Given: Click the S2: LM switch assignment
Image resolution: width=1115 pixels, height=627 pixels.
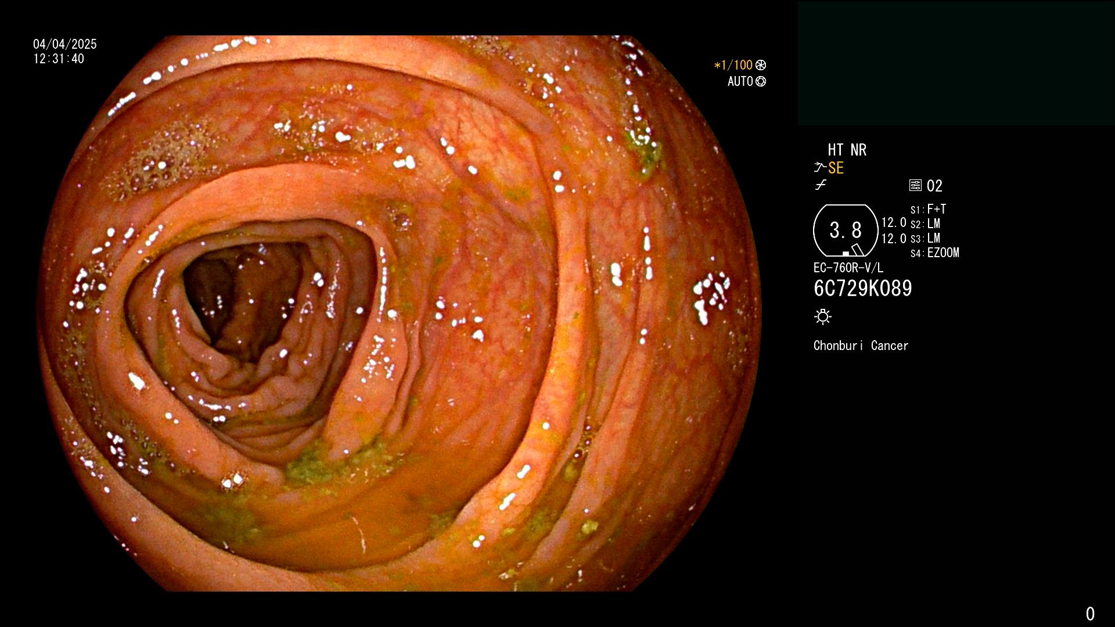Looking at the screenshot, I should click(x=925, y=224).
